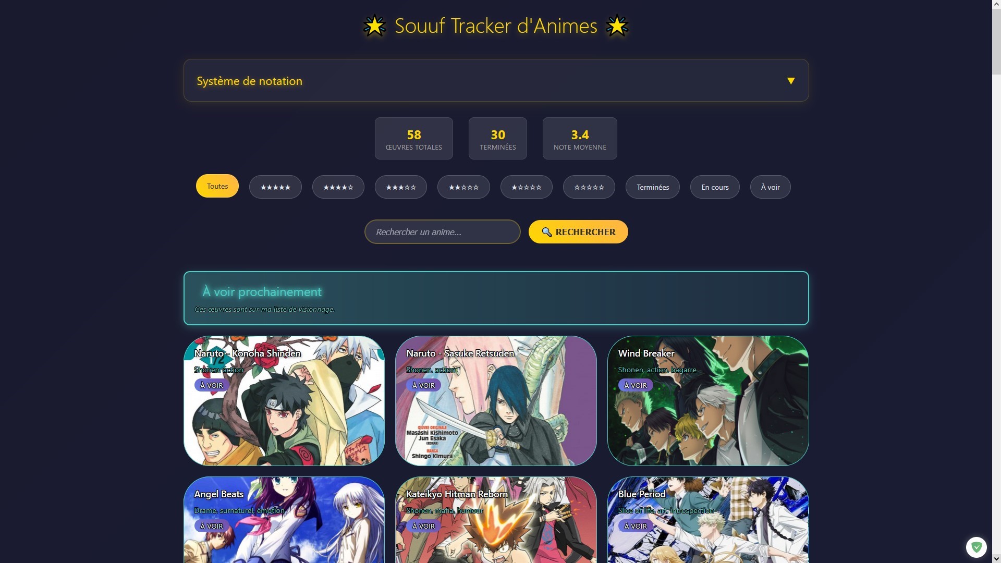Filter by two filled stars rating

pos(463,187)
